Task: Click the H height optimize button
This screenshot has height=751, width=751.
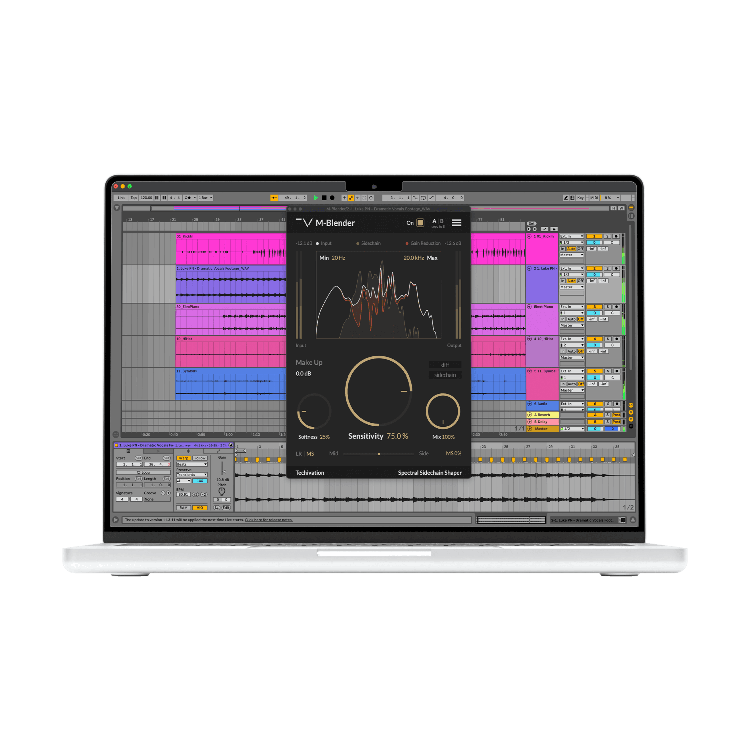Action: (x=613, y=208)
